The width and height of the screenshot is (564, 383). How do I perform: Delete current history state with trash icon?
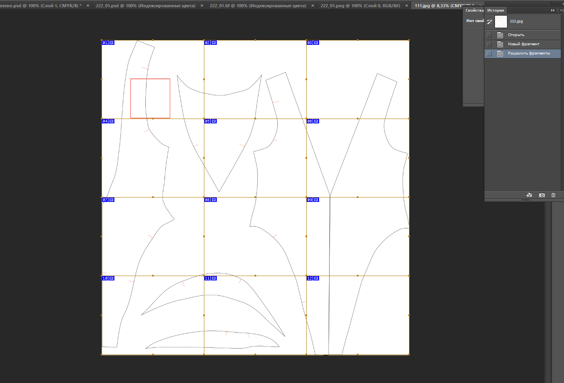point(553,195)
